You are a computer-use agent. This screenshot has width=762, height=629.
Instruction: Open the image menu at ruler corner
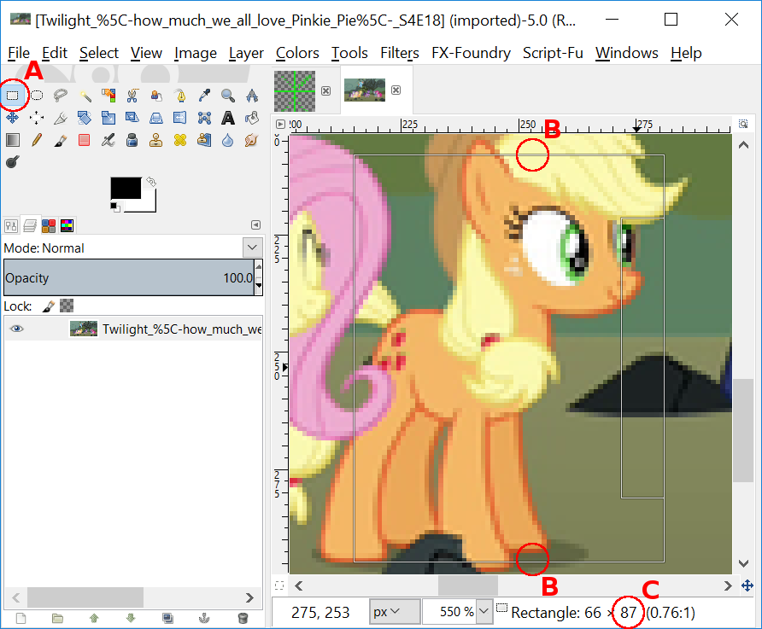click(x=280, y=125)
